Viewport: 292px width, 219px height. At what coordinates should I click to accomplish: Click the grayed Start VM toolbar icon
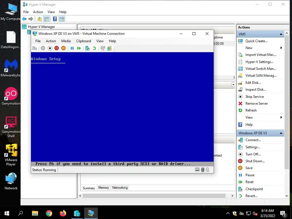click(43, 48)
